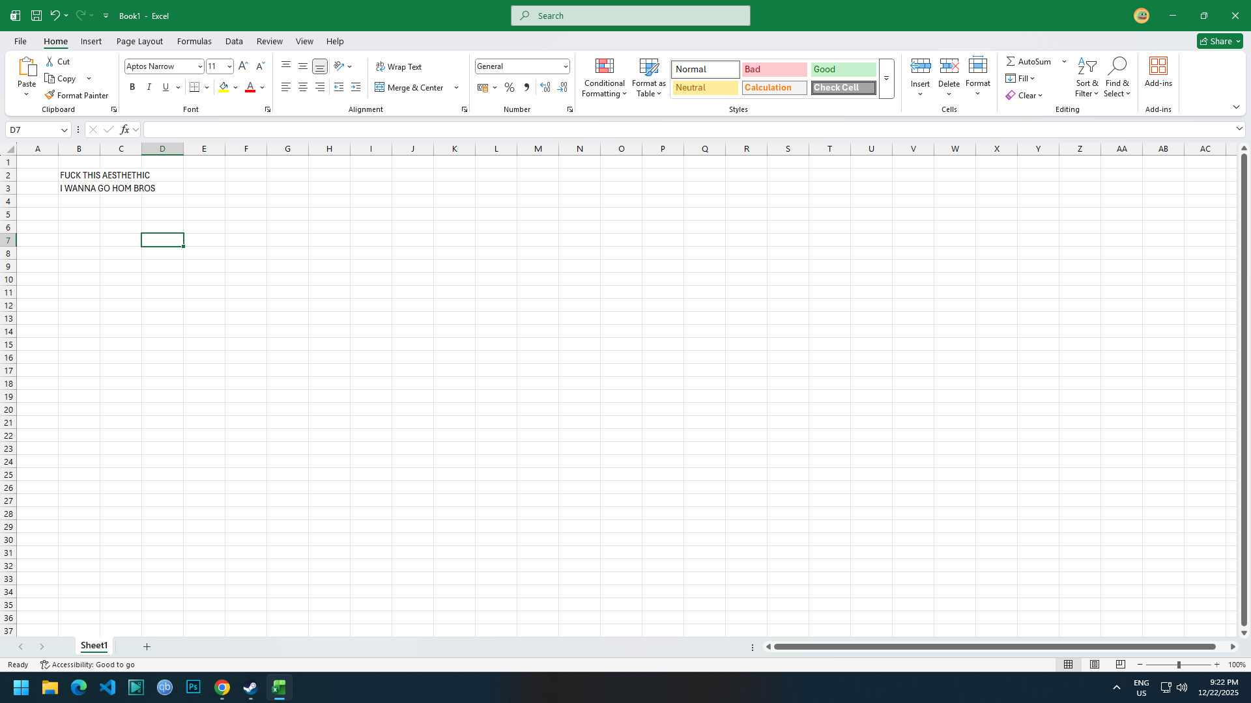This screenshot has height=703, width=1251.
Task: Toggle italic formatting
Action: tap(149, 87)
